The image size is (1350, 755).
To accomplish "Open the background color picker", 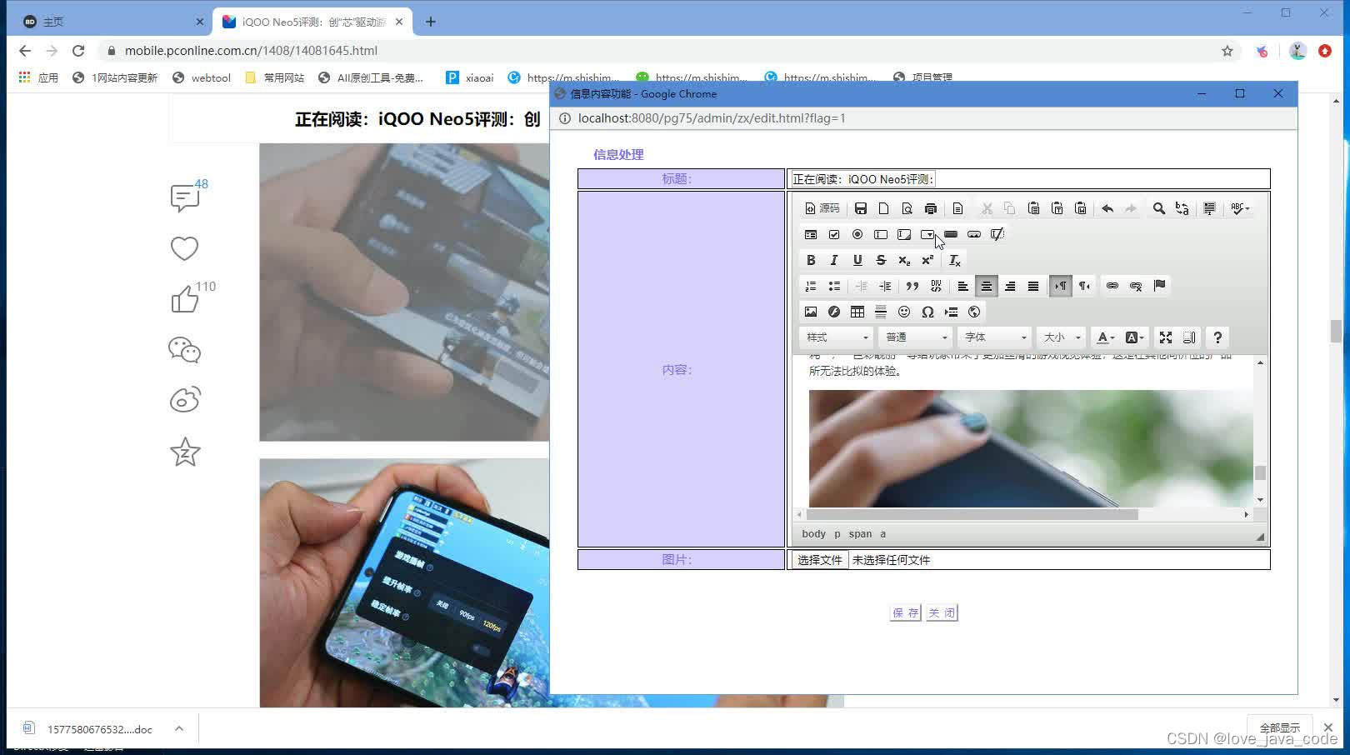I will [x=1134, y=337].
